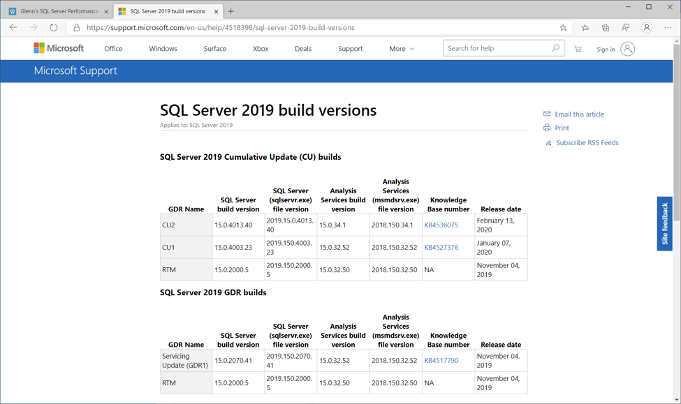
Task: Click the scrollbar down arrow
Action: coord(677,400)
